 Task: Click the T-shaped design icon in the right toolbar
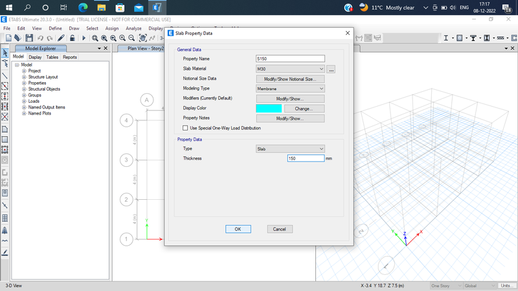(x=473, y=38)
